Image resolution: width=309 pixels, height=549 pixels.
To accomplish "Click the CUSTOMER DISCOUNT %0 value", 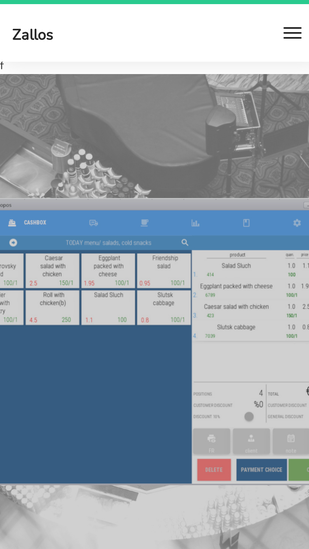I will (258, 405).
